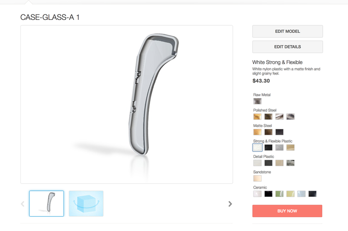Click the Edit Model button
The width and height of the screenshot is (348, 231).
pos(287,31)
